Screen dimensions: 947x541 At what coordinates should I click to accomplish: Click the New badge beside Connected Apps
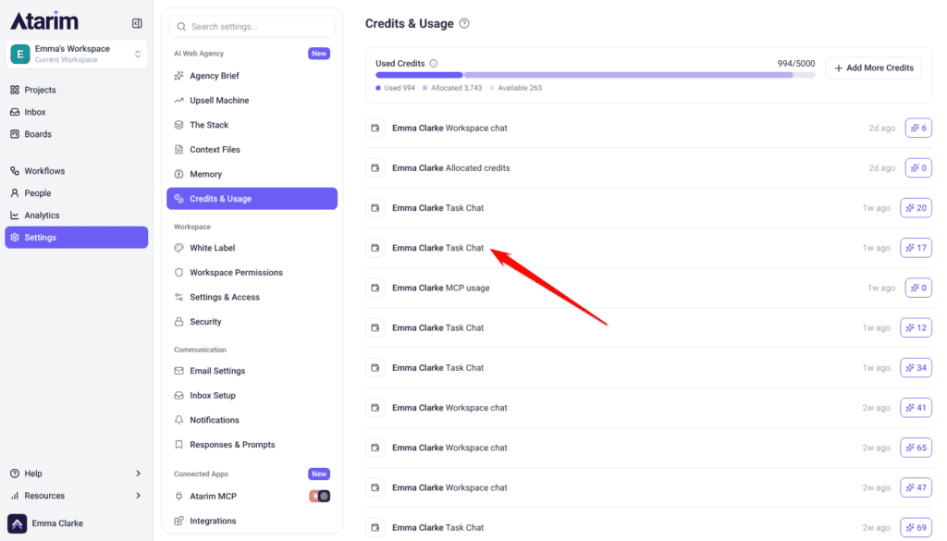pos(319,474)
